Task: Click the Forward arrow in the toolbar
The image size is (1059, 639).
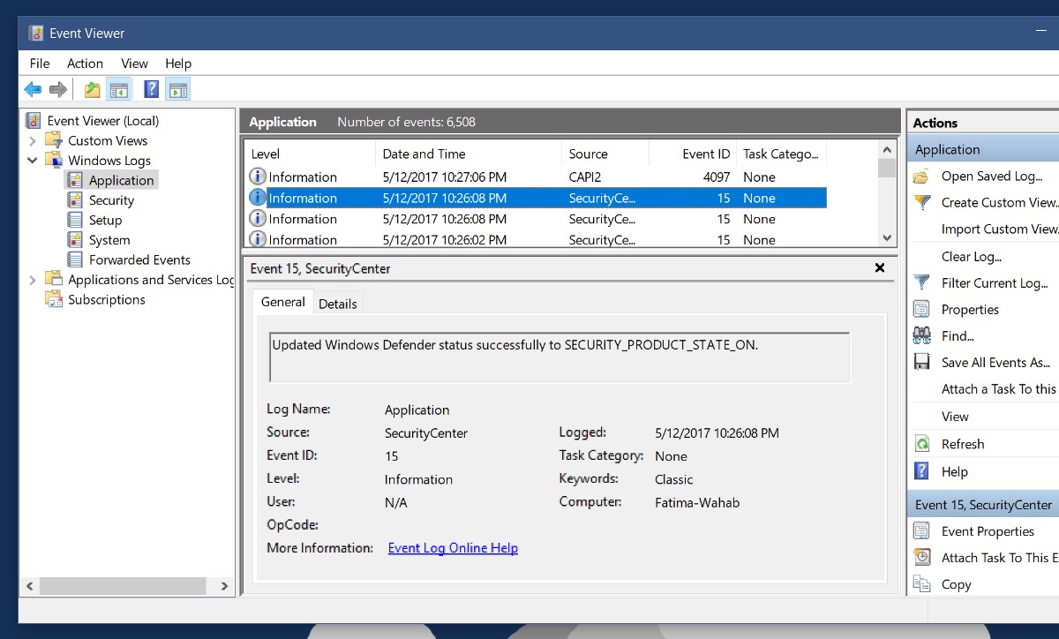Action: pos(58,89)
